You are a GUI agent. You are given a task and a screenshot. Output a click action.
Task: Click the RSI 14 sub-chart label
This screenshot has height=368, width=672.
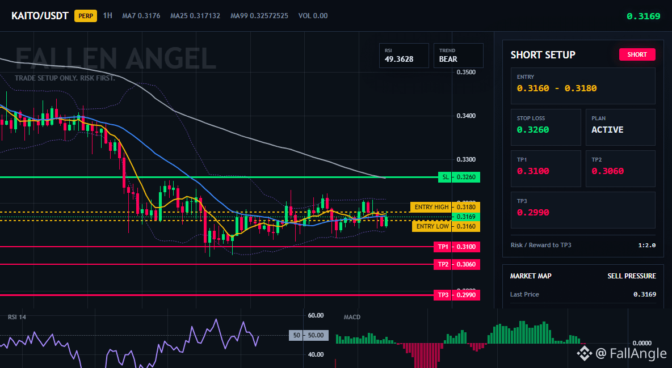pyautogui.click(x=16, y=317)
